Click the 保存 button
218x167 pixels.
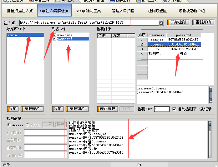127,109
